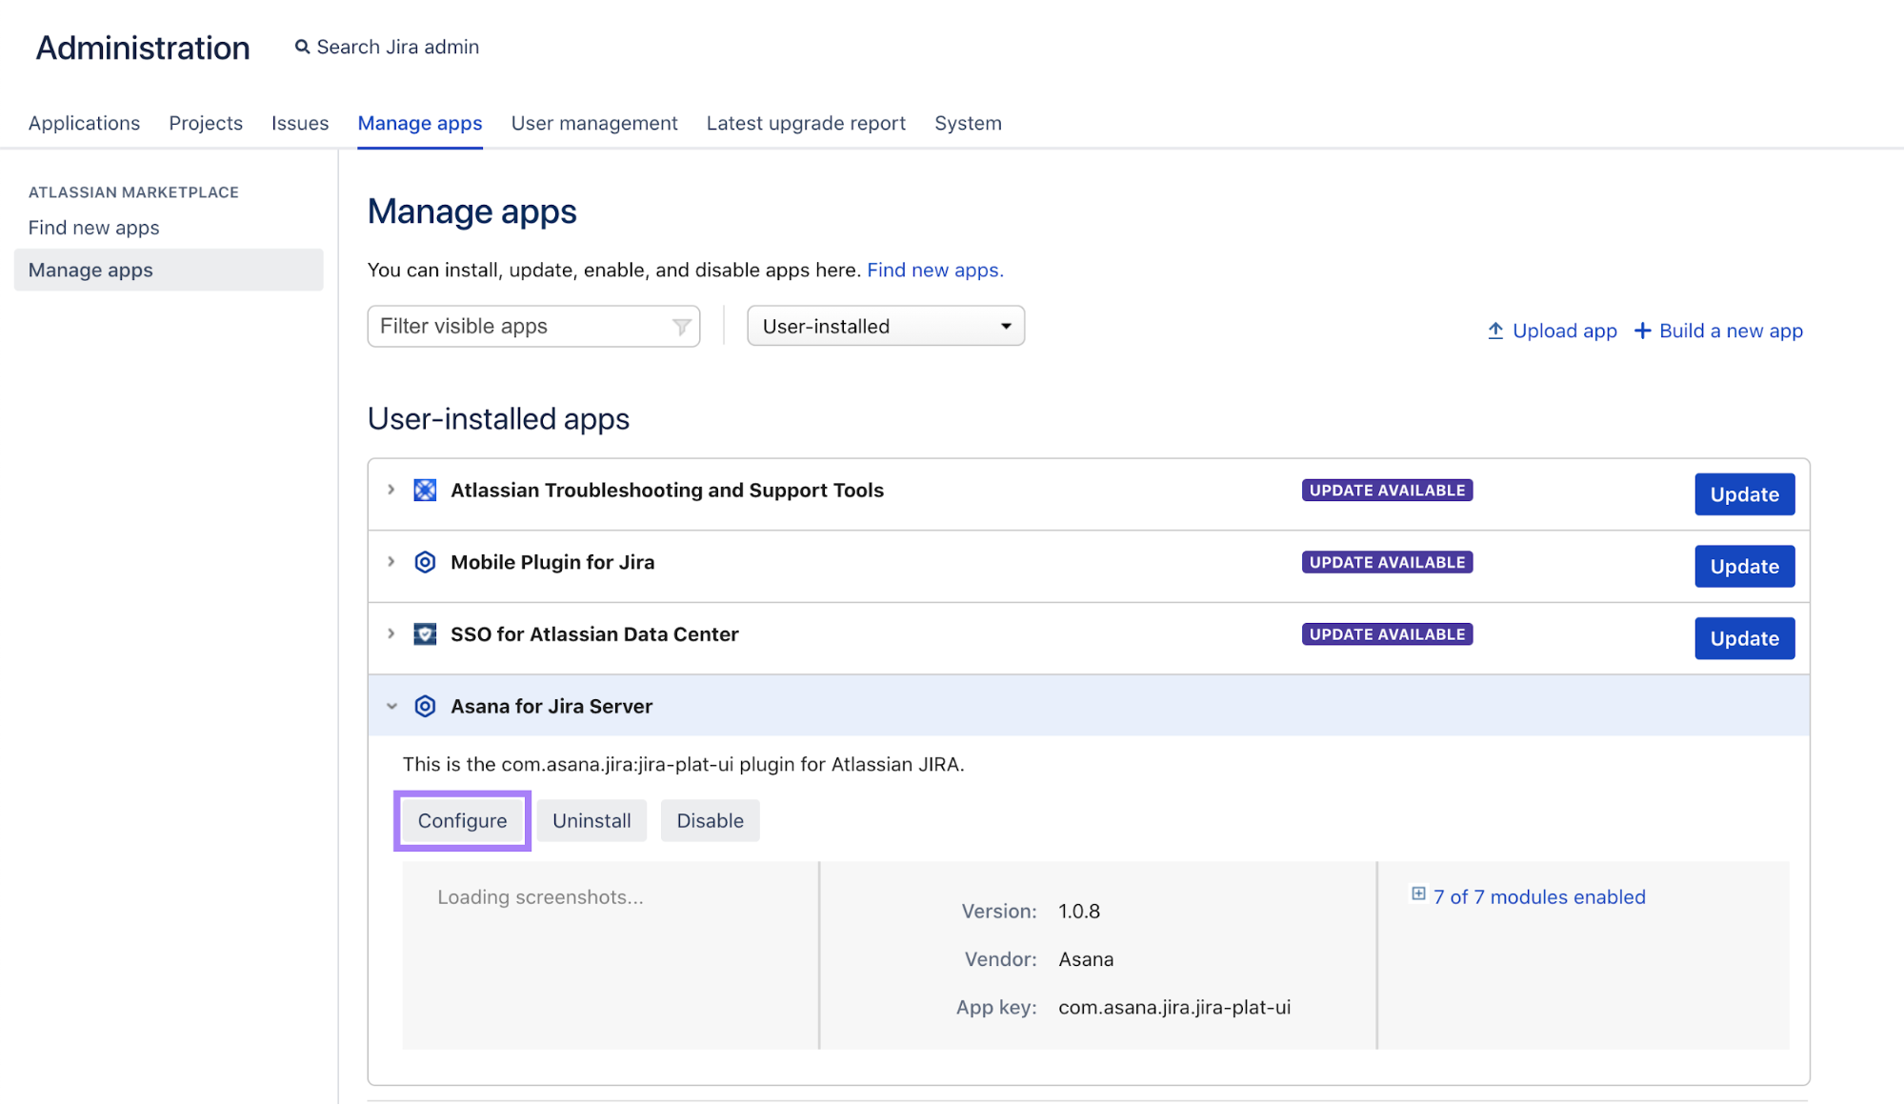The height and width of the screenshot is (1105, 1904).
Task: Click the plus icon beside Build a new app
Action: 1642,331
